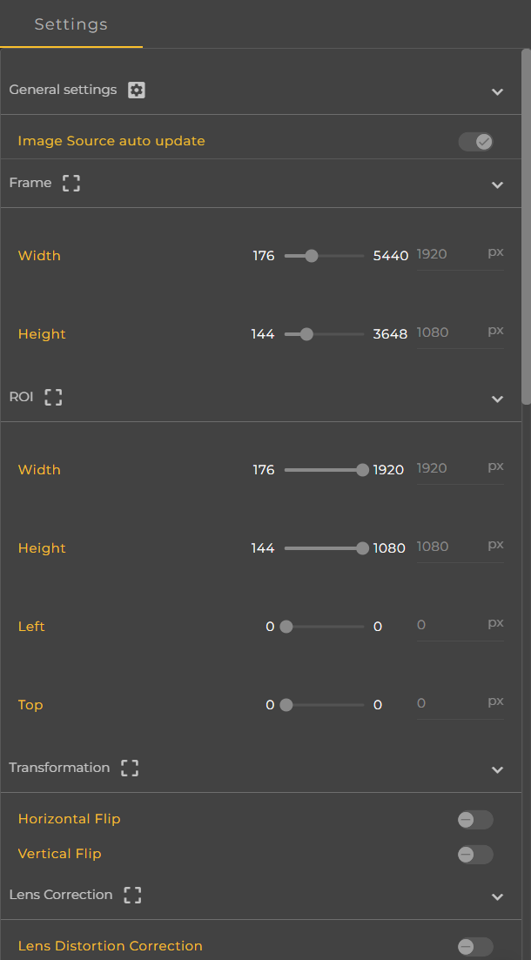The width and height of the screenshot is (531, 960).
Task: Select the Settings tab
Action: pyautogui.click(x=71, y=24)
